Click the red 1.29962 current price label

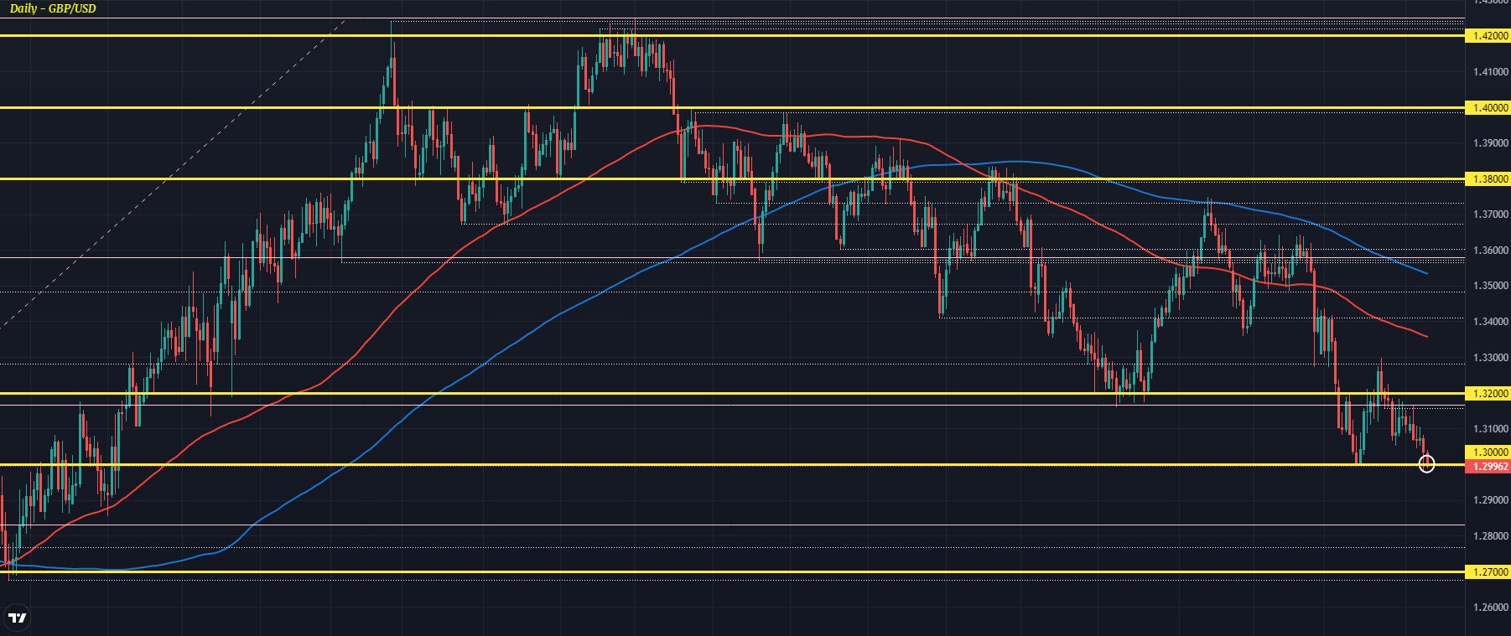(x=1487, y=466)
